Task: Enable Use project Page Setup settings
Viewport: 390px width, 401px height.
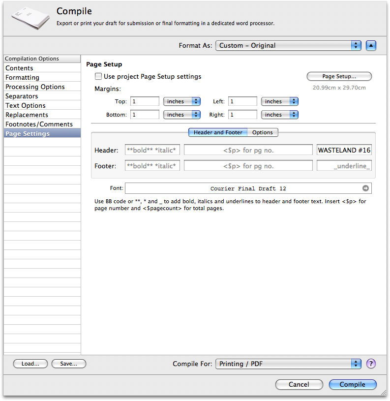Action: [98, 76]
